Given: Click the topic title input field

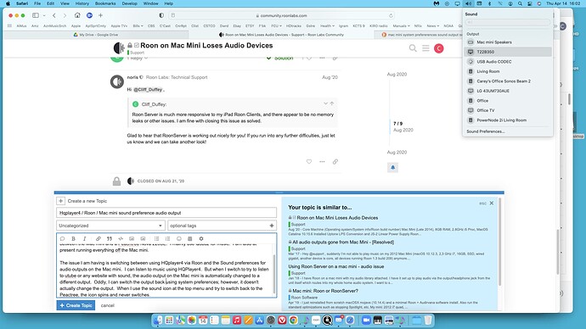Looking at the screenshot, I should [x=166, y=213].
